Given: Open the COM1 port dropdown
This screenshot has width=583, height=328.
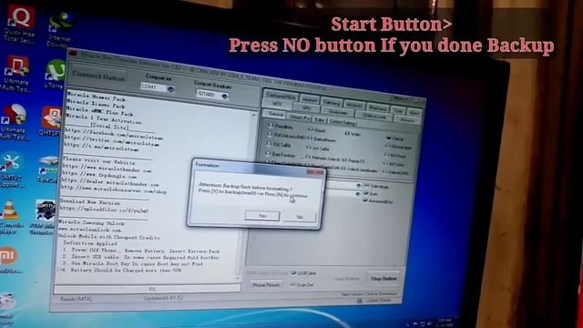Looking at the screenshot, I should 170,89.
